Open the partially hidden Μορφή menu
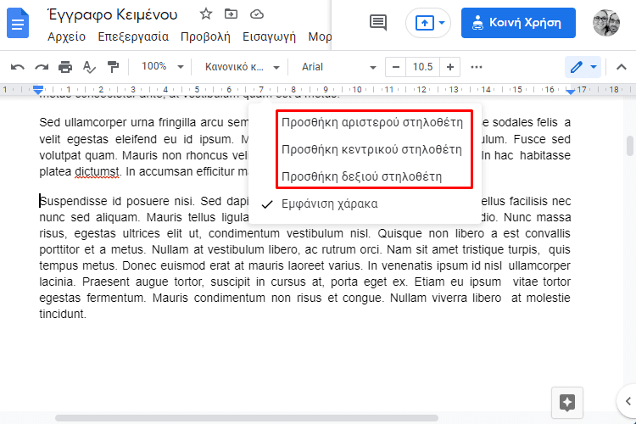The width and height of the screenshot is (636, 424). (320, 37)
